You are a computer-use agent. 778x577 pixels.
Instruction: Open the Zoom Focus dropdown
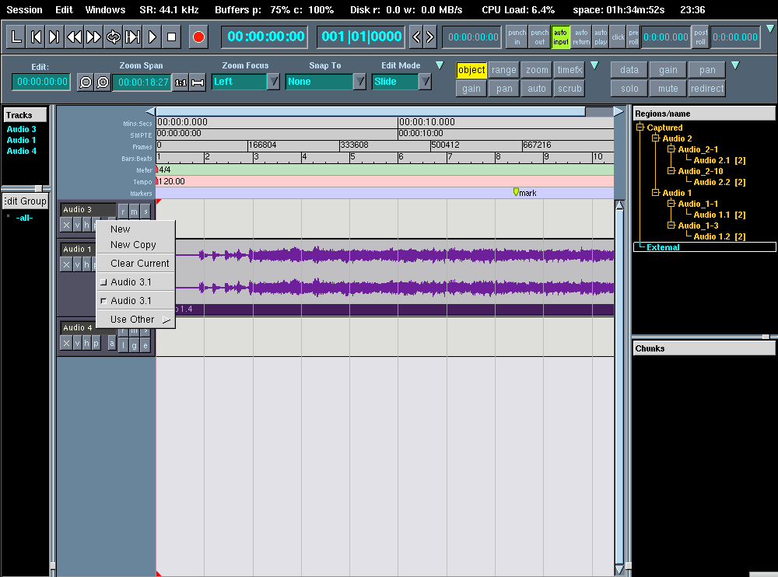[273, 82]
